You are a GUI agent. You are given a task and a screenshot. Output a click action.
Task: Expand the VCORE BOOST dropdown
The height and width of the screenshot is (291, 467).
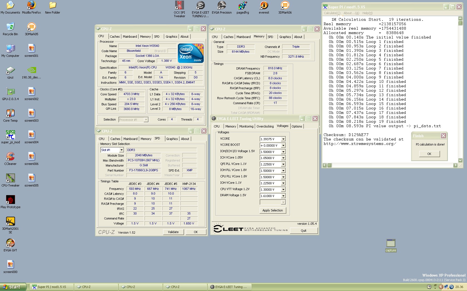tap(283, 145)
